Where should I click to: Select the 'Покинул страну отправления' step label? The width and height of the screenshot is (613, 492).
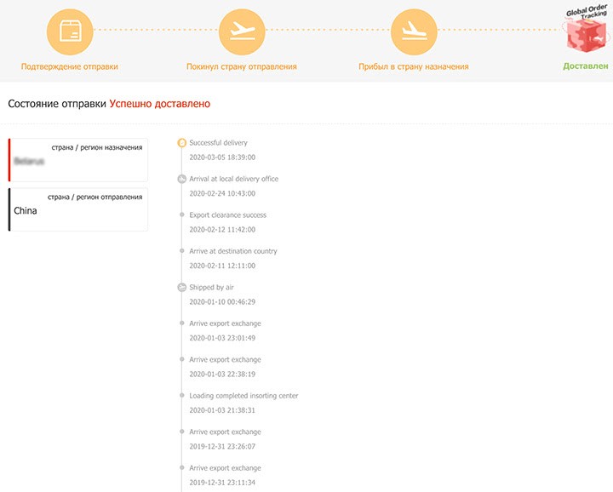tap(242, 66)
